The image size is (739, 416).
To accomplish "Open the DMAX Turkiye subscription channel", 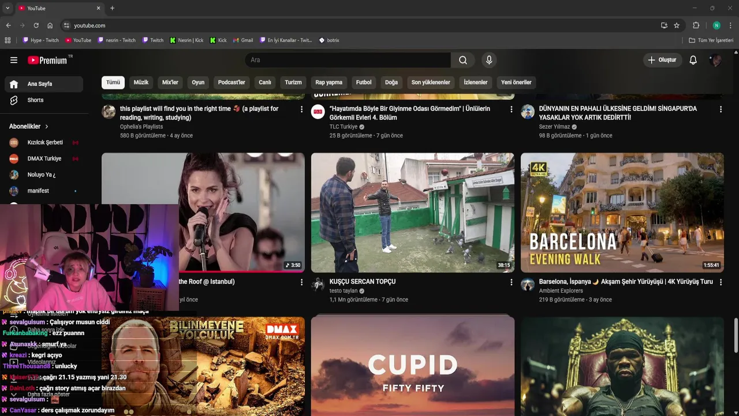I will point(44,159).
